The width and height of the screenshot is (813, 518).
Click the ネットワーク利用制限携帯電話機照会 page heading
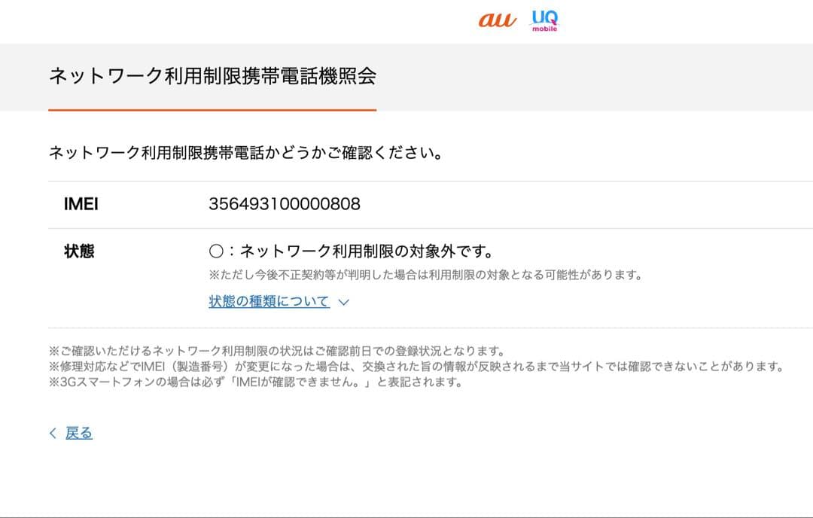coord(212,76)
